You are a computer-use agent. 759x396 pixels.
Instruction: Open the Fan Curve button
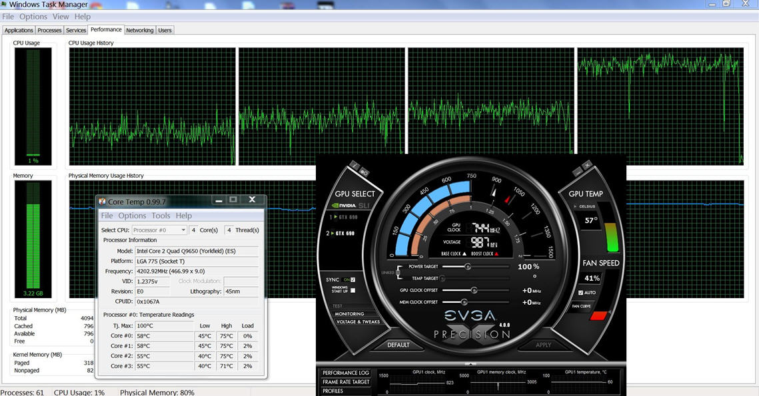tap(581, 306)
